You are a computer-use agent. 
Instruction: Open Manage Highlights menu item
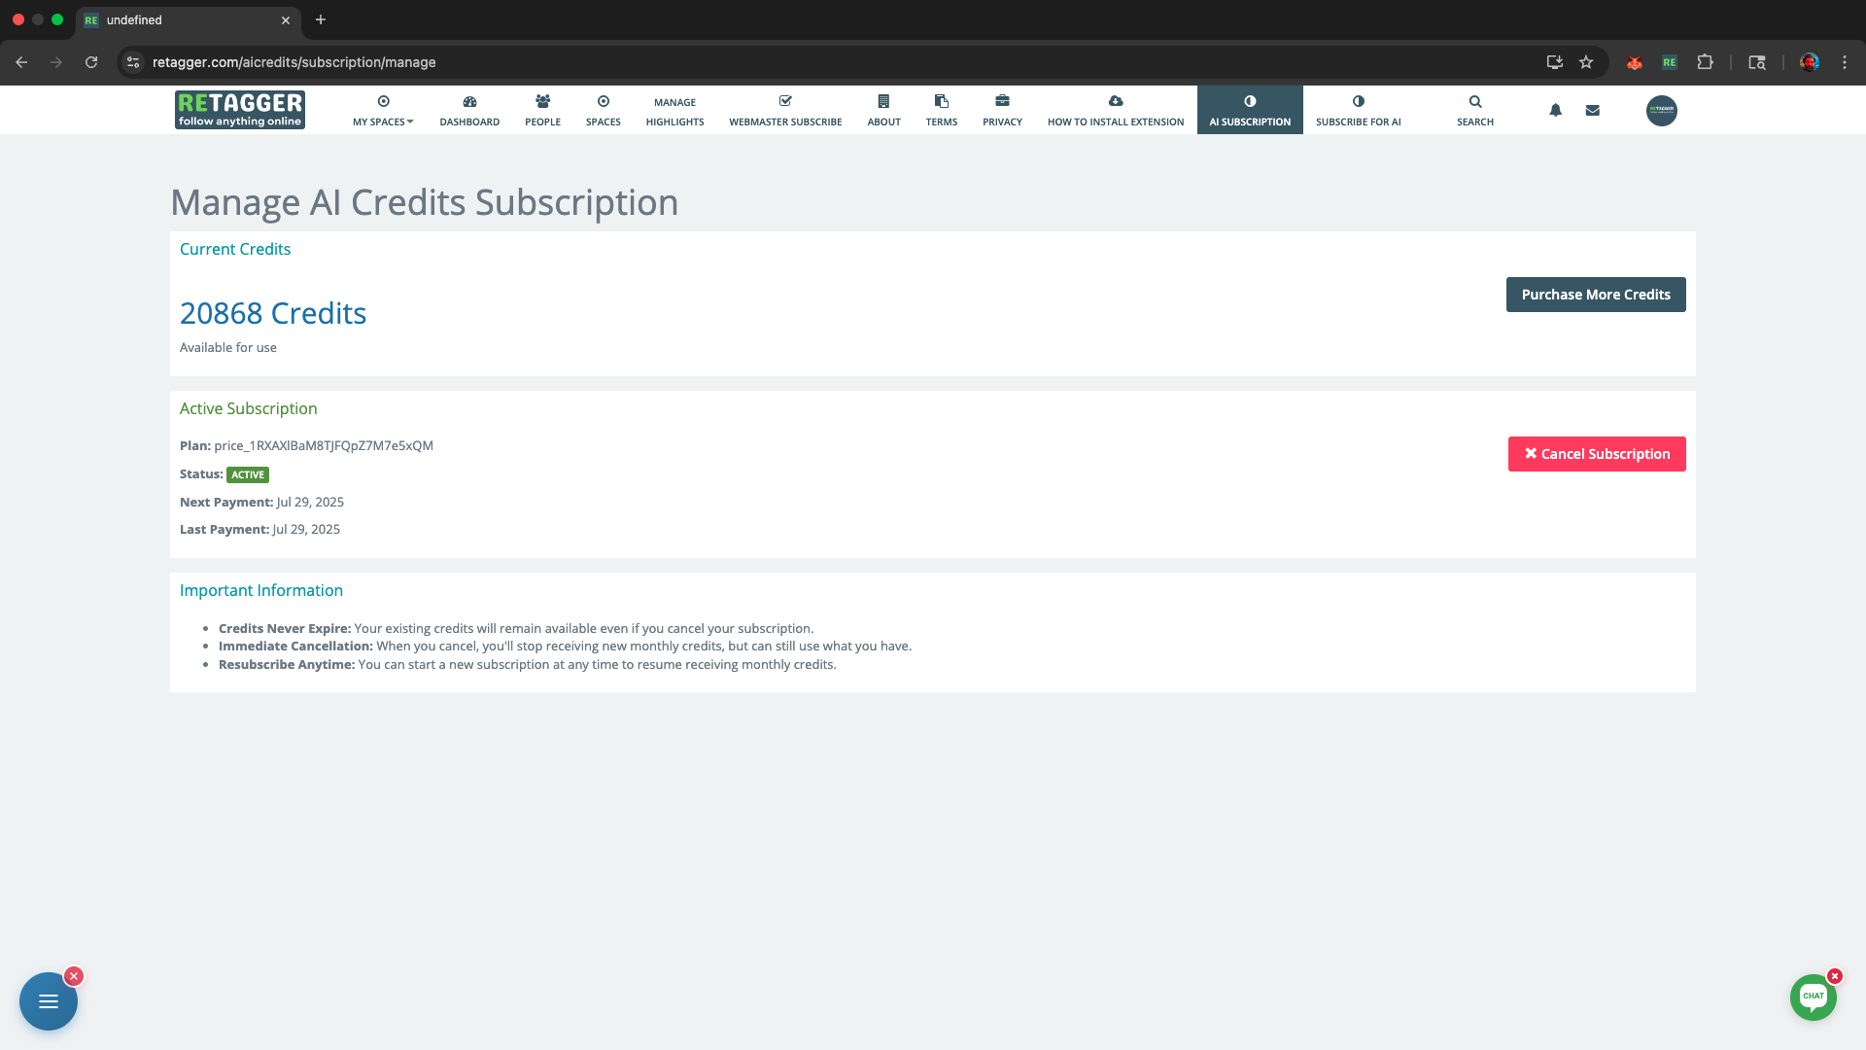click(x=674, y=111)
